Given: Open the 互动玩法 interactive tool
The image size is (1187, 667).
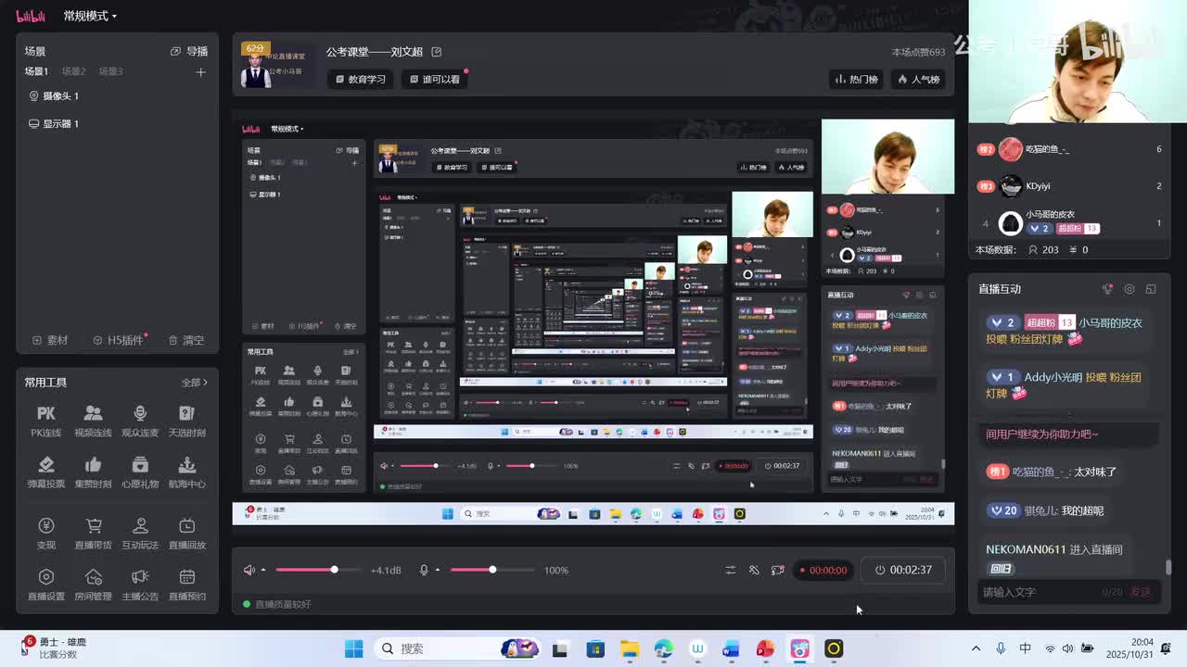Looking at the screenshot, I should 140,534.
